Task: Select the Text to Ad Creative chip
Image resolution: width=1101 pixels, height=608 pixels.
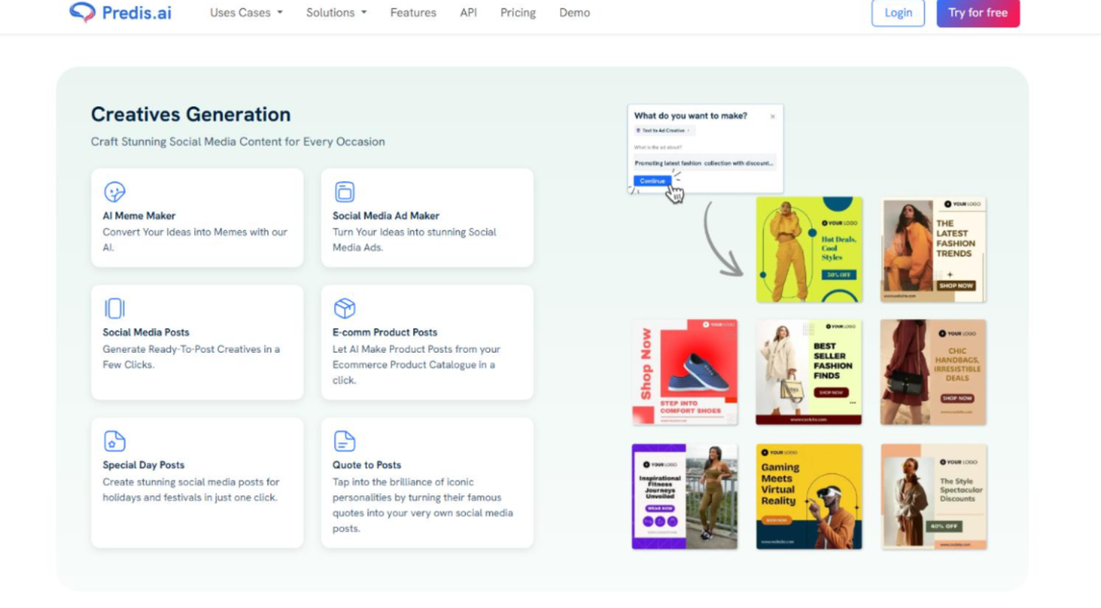Action: 664,131
